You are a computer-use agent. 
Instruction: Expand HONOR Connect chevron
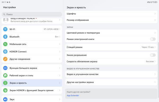[60, 52]
